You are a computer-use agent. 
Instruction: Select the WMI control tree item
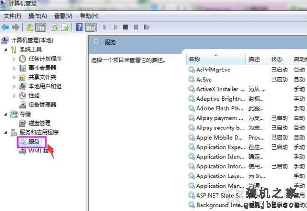[x=41, y=151]
